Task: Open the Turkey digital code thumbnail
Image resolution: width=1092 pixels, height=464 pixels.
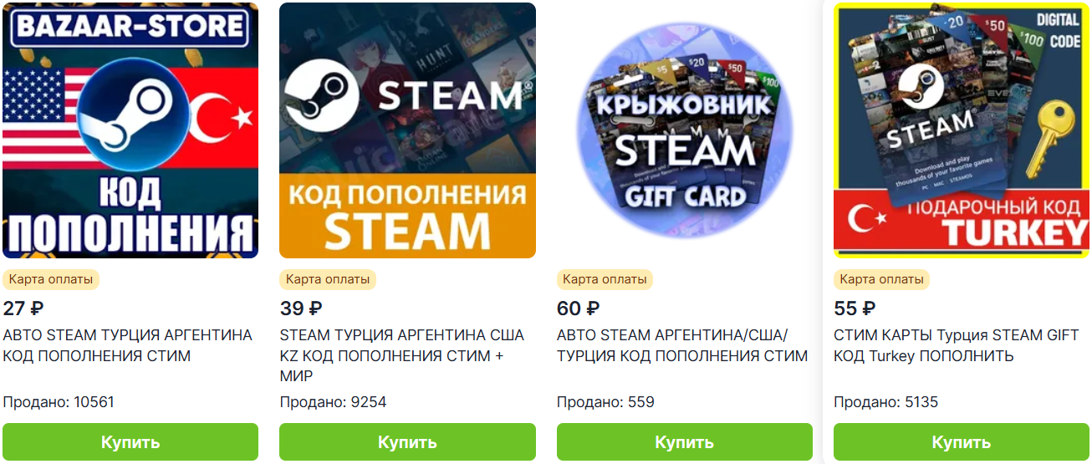Action: point(962,130)
